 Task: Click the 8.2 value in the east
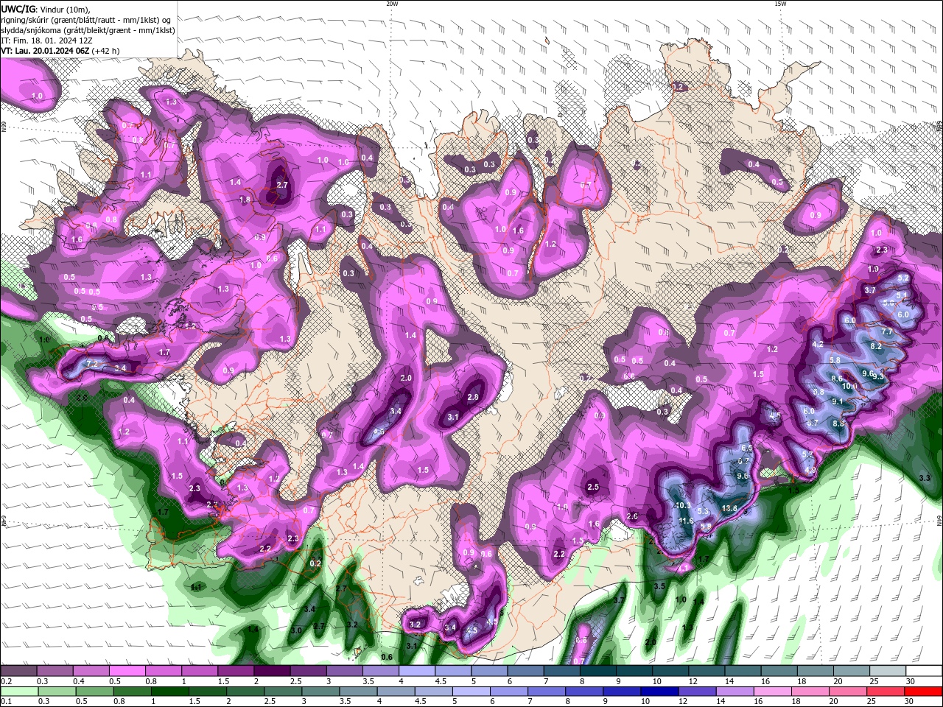click(x=876, y=346)
